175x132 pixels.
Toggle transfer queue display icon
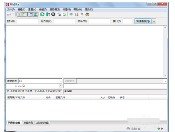35,14
